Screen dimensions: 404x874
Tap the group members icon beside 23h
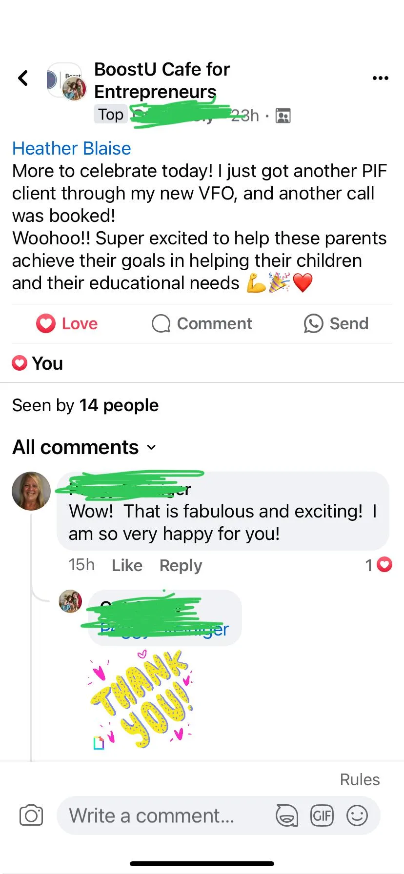pos(283,116)
